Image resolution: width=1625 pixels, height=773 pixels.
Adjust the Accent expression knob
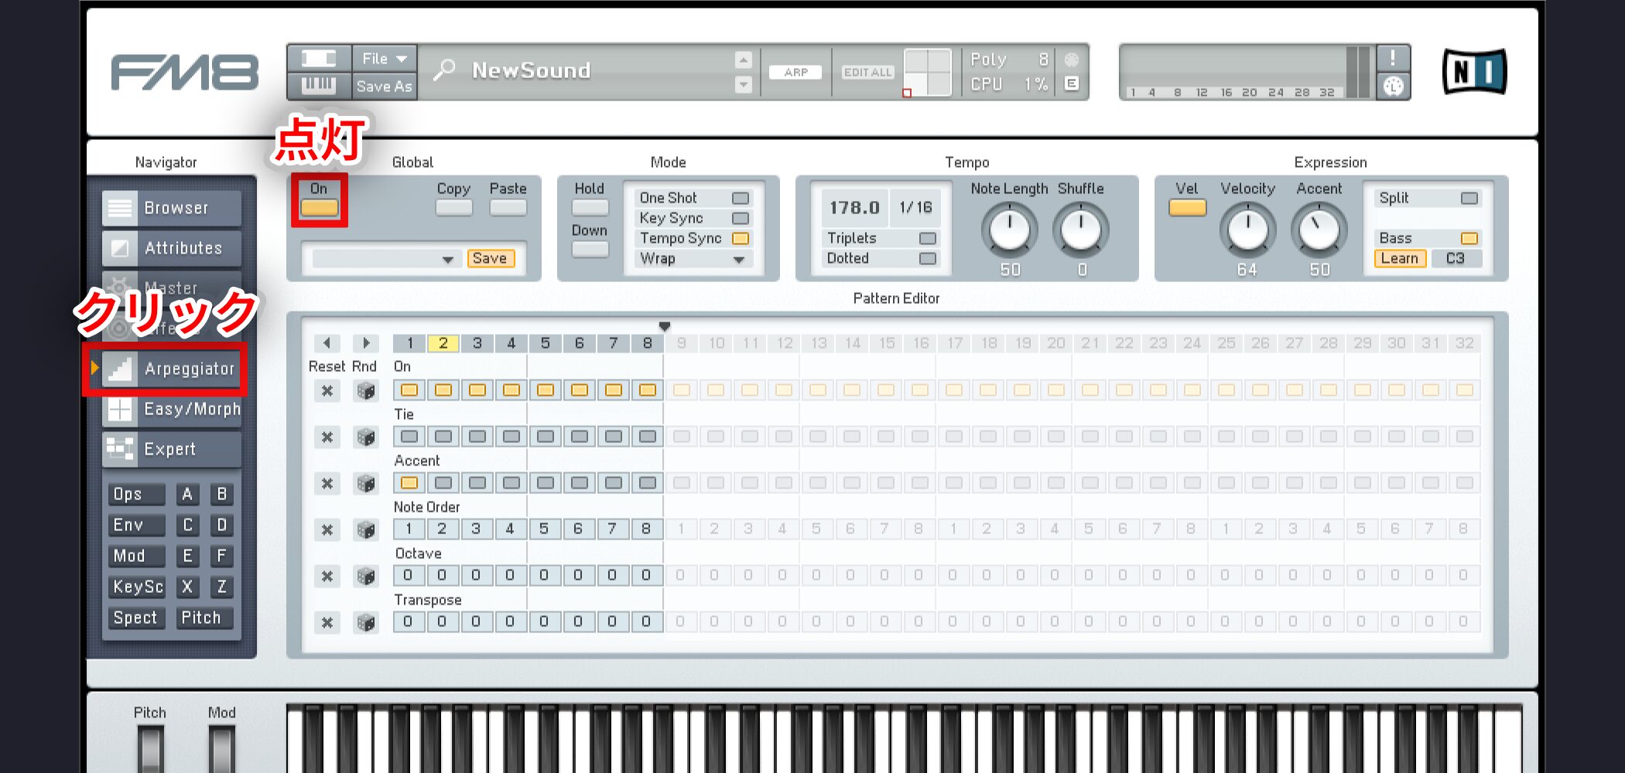click(x=1319, y=230)
